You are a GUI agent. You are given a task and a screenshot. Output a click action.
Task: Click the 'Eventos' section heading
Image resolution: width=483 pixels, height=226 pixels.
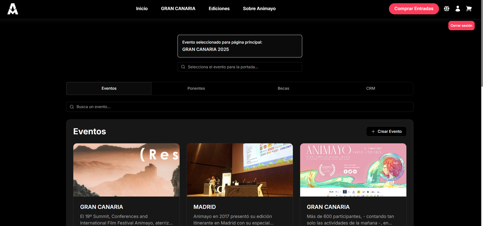90,132
